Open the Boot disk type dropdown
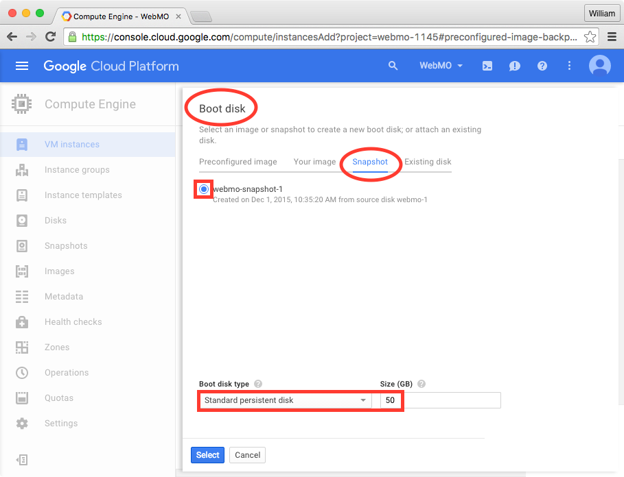Image resolution: width=624 pixels, height=477 pixels. (285, 400)
